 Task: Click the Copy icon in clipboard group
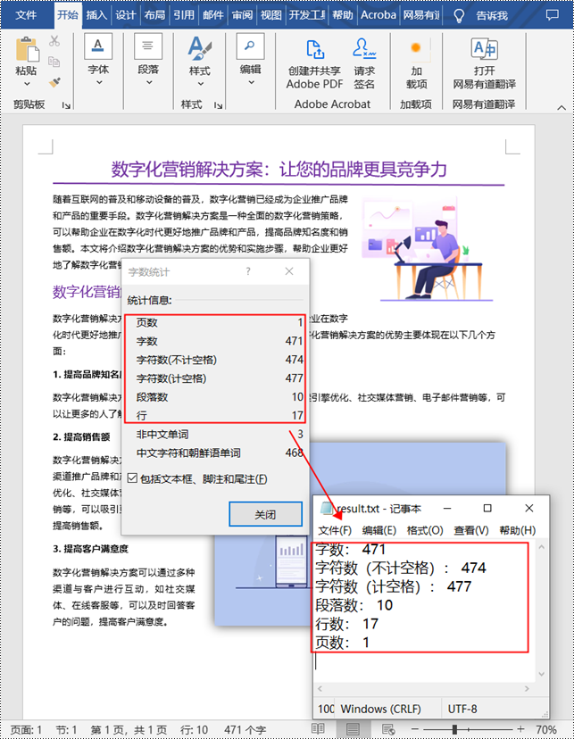pos(54,62)
